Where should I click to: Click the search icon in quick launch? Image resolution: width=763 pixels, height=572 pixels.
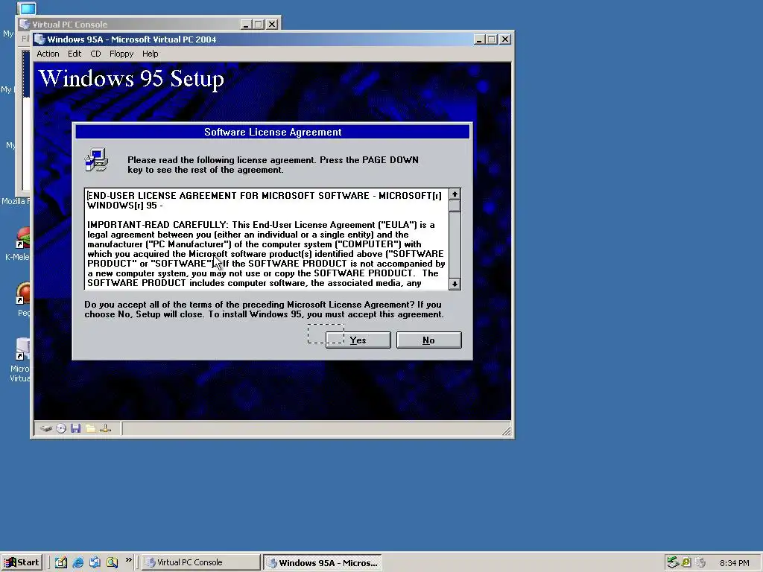coord(112,562)
